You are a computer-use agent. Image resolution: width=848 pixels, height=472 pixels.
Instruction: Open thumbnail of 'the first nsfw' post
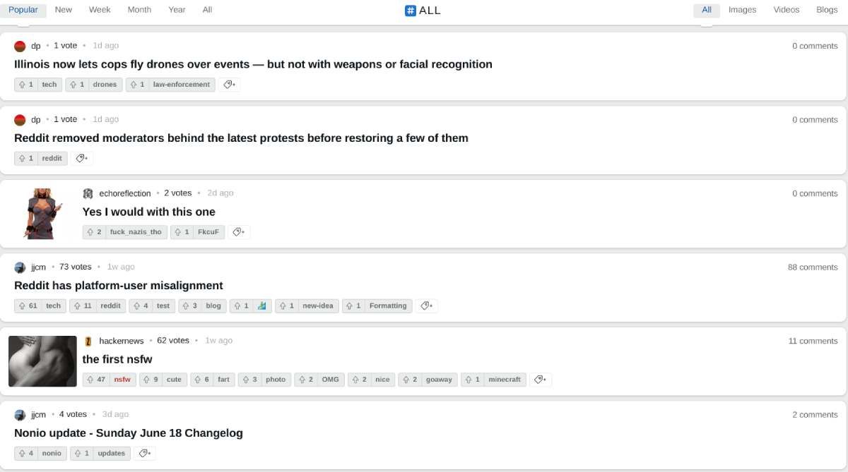42,361
